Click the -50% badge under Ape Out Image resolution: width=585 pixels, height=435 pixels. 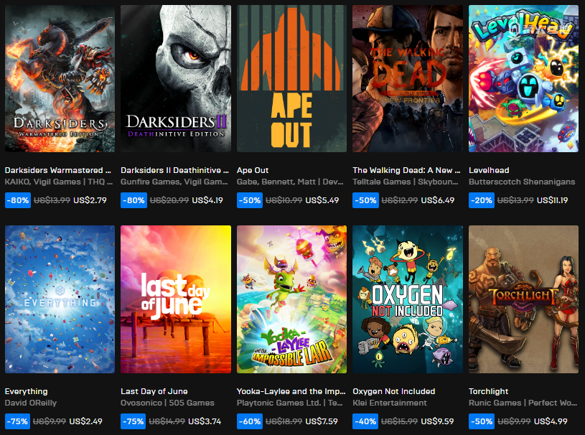click(x=250, y=200)
